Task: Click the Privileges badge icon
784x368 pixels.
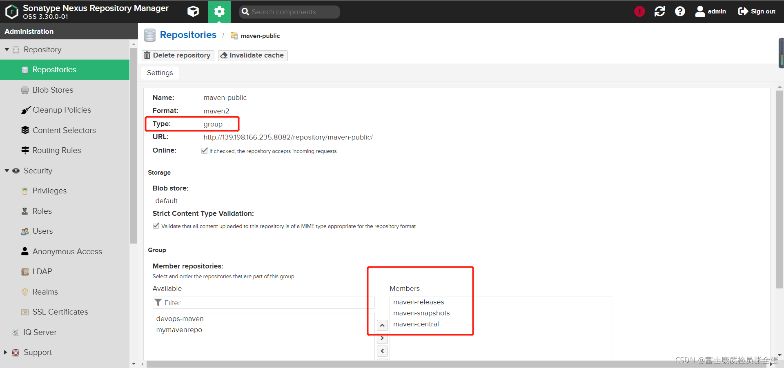Action: 25,191
